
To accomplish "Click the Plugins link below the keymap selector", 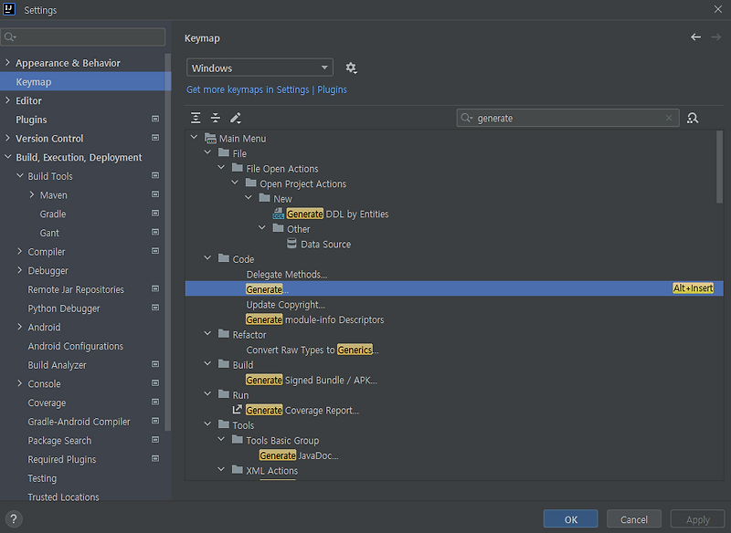I will [x=332, y=89].
